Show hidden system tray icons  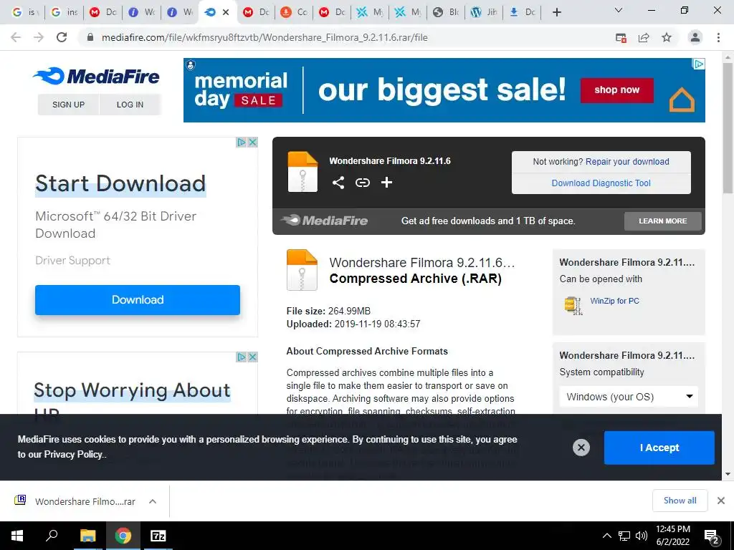click(606, 536)
